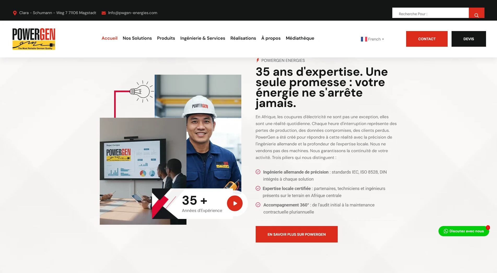Click the light bulb illustration
497x273 pixels.
[x=141, y=91]
